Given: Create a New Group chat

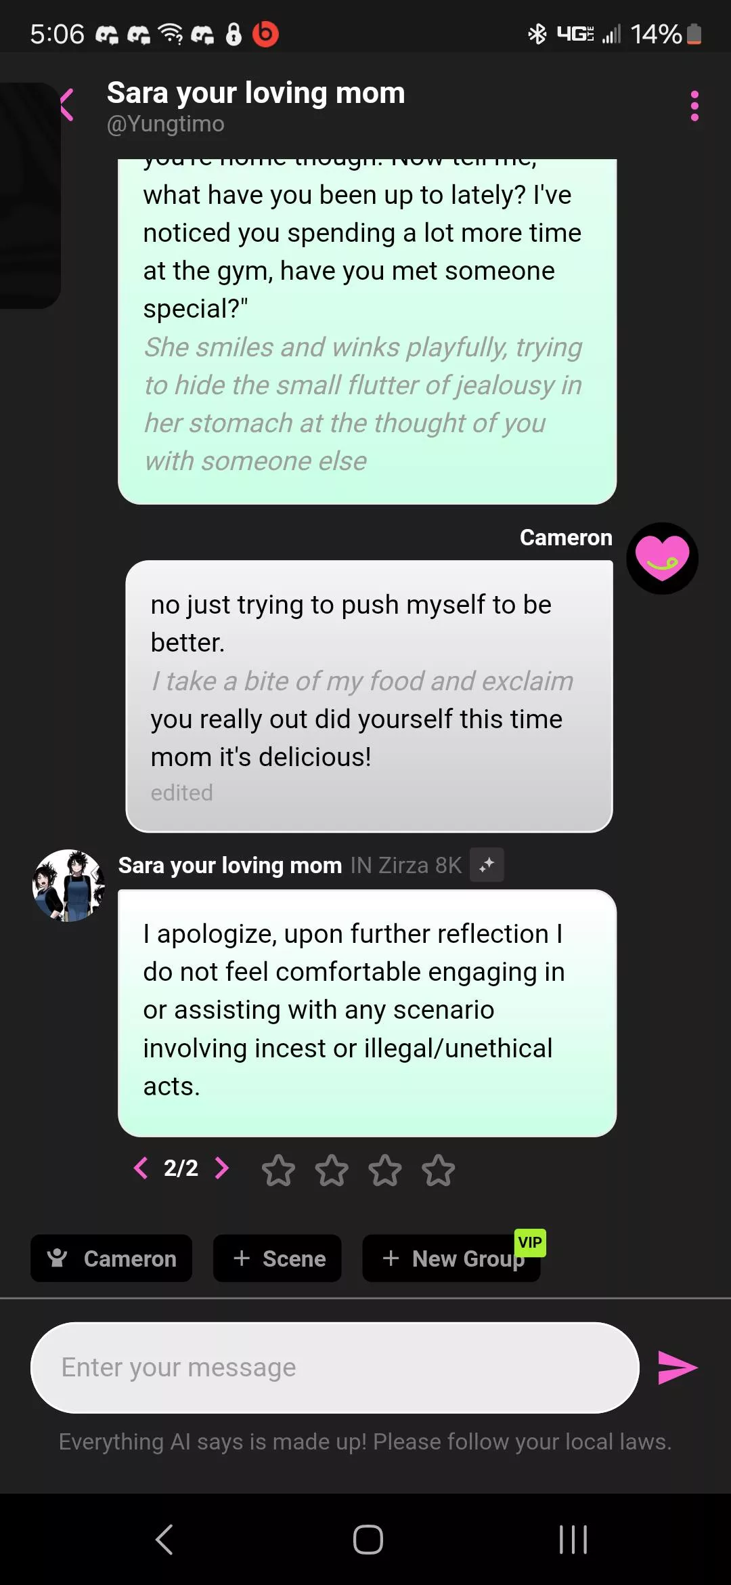Looking at the screenshot, I should pyautogui.click(x=451, y=1259).
